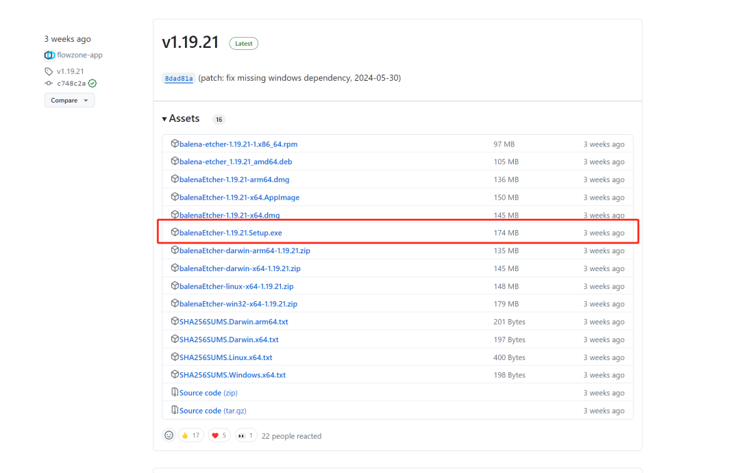
Task: Download balenaEtcher-darwin-x64-1.19.21.zip
Action: tap(240, 269)
